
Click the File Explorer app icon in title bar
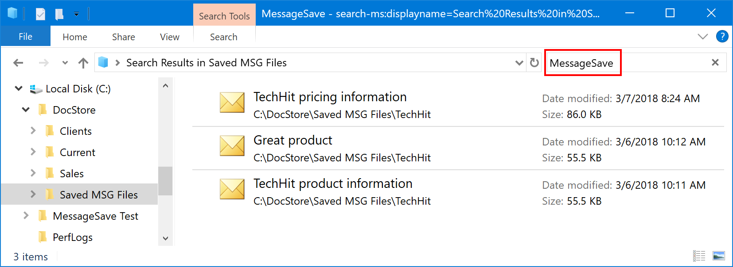(13, 14)
